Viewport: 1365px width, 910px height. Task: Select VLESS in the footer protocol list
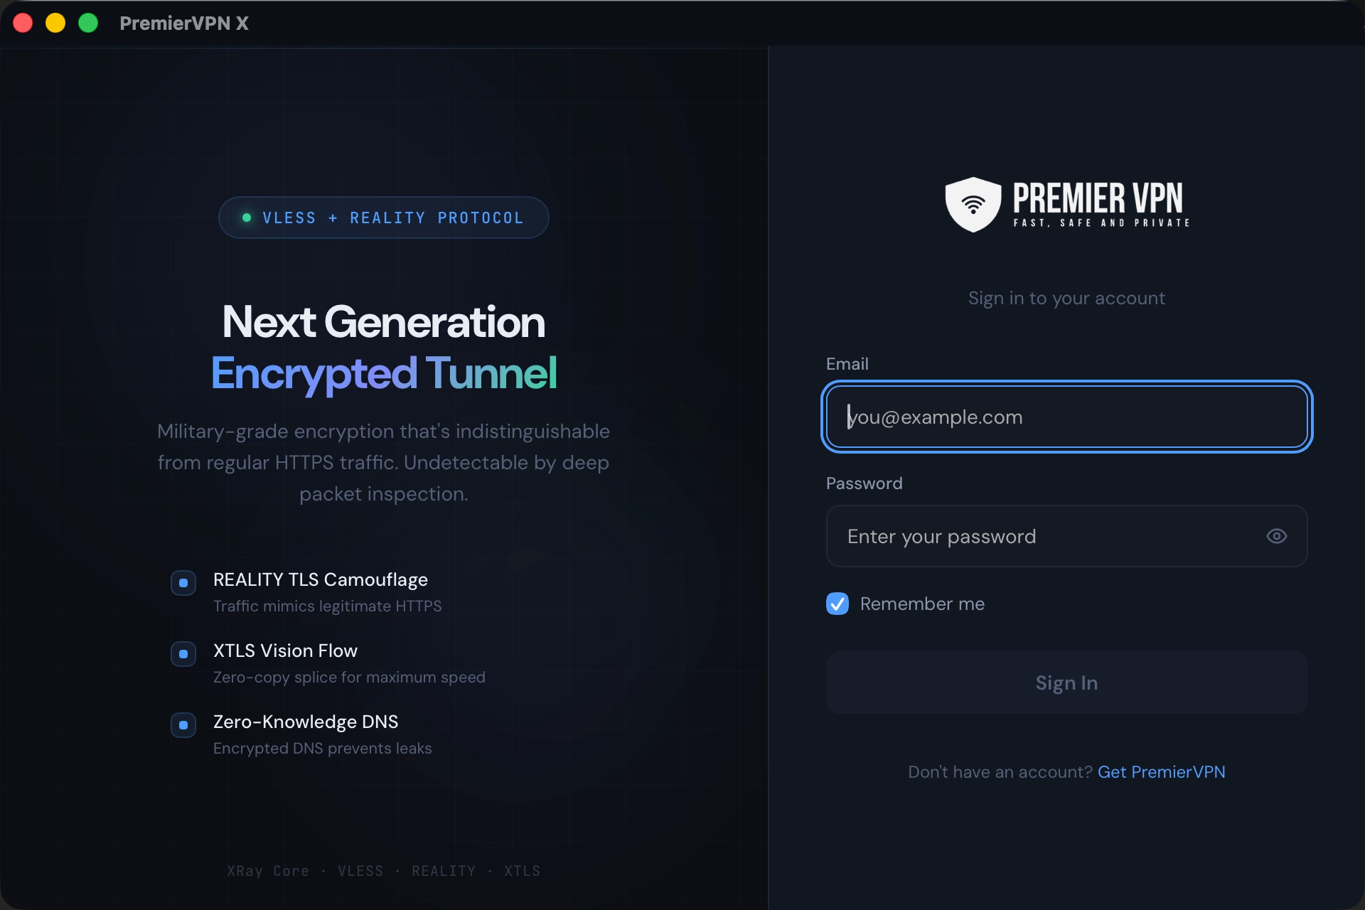pos(360,870)
